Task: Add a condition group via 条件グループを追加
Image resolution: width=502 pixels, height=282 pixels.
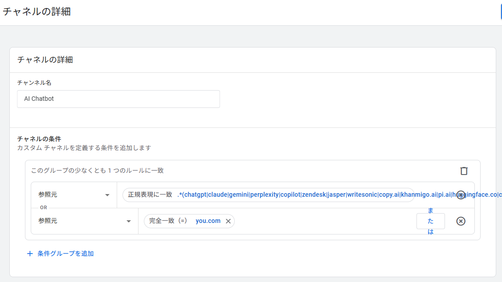Action: [x=60, y=254]
